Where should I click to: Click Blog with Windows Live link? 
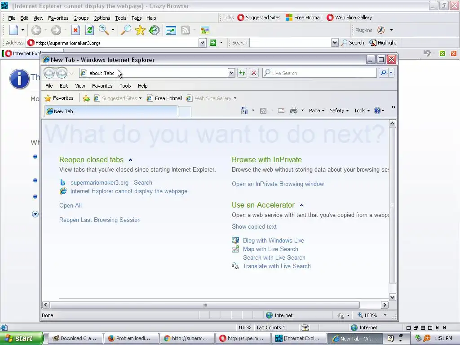(274, 241)
